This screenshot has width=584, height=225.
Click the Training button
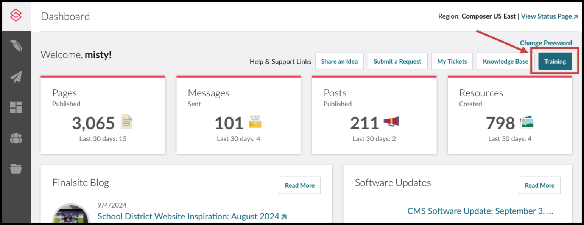pos(555,61)
